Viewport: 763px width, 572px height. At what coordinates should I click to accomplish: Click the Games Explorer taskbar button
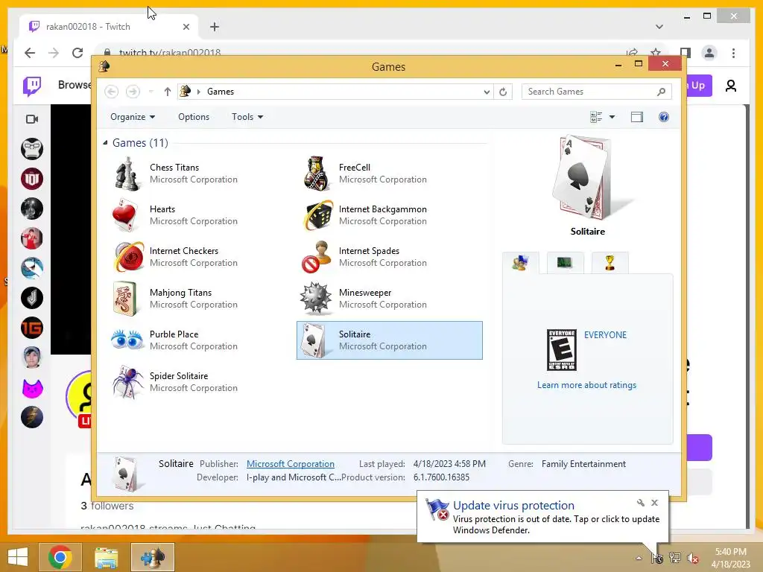click(x=152, y=557)
